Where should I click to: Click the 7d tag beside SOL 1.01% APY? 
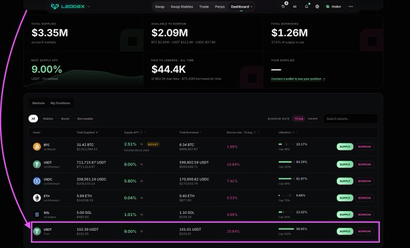click(x=142, y=214)
